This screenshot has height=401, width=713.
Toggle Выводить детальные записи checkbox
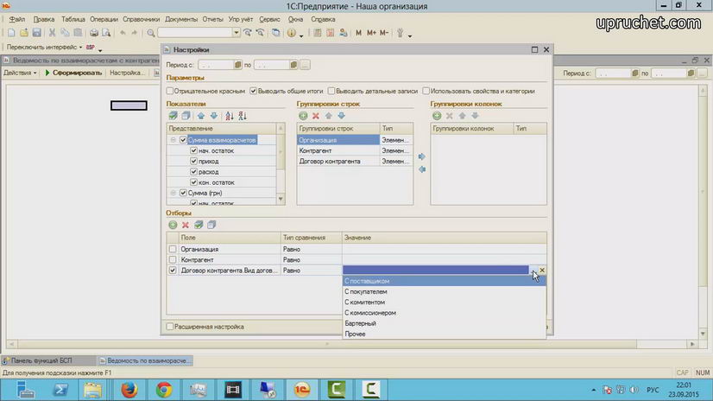click(x=331, y=91)
